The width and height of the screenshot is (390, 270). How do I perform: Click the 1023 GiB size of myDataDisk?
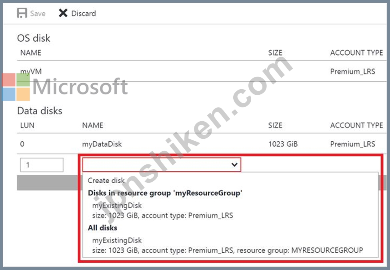(x=283, y=144)
